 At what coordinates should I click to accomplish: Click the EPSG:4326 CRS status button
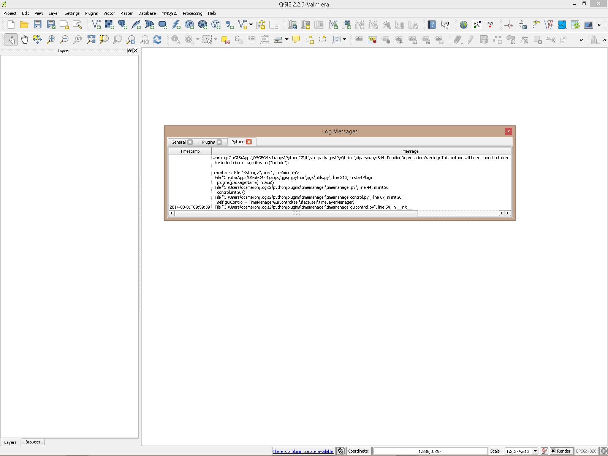[586, 451]
